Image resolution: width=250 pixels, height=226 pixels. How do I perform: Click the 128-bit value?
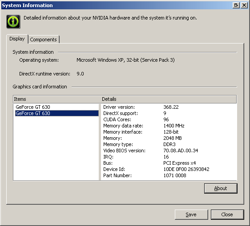pyautogui.click(x=171, y=132)
